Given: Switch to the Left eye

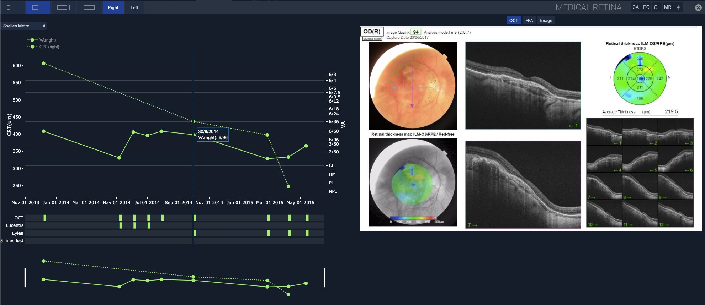Looking at the screenshot, I should tap(134, 7).
